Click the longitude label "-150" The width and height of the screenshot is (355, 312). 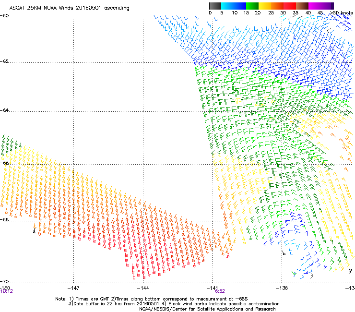(x=5, y=288)
